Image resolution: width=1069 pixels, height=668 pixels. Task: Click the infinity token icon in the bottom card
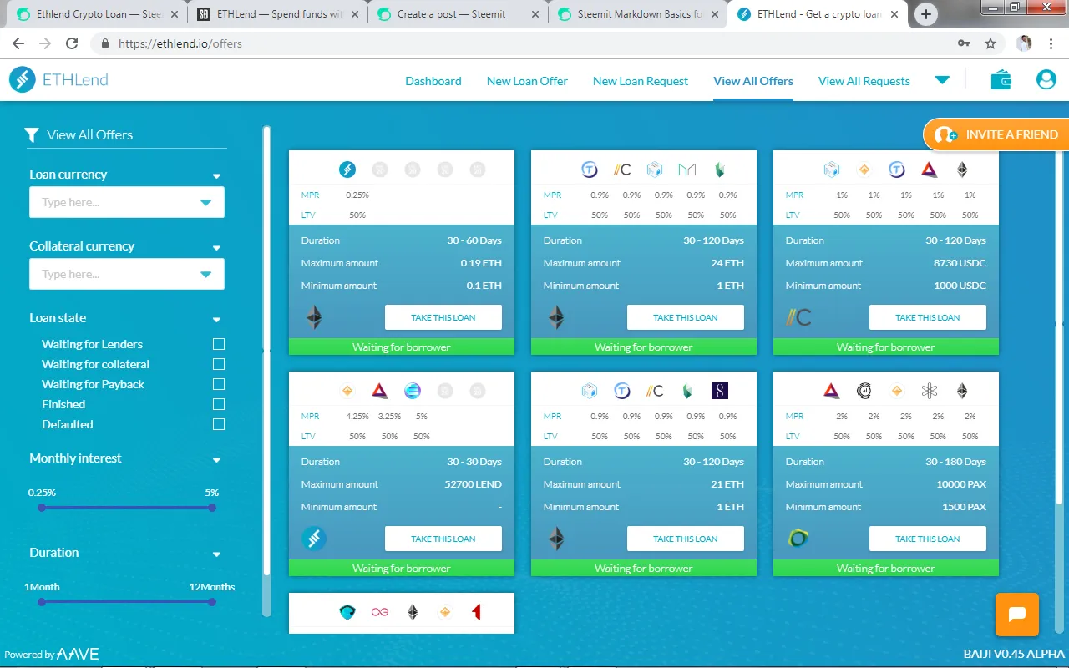click(380, 612)
